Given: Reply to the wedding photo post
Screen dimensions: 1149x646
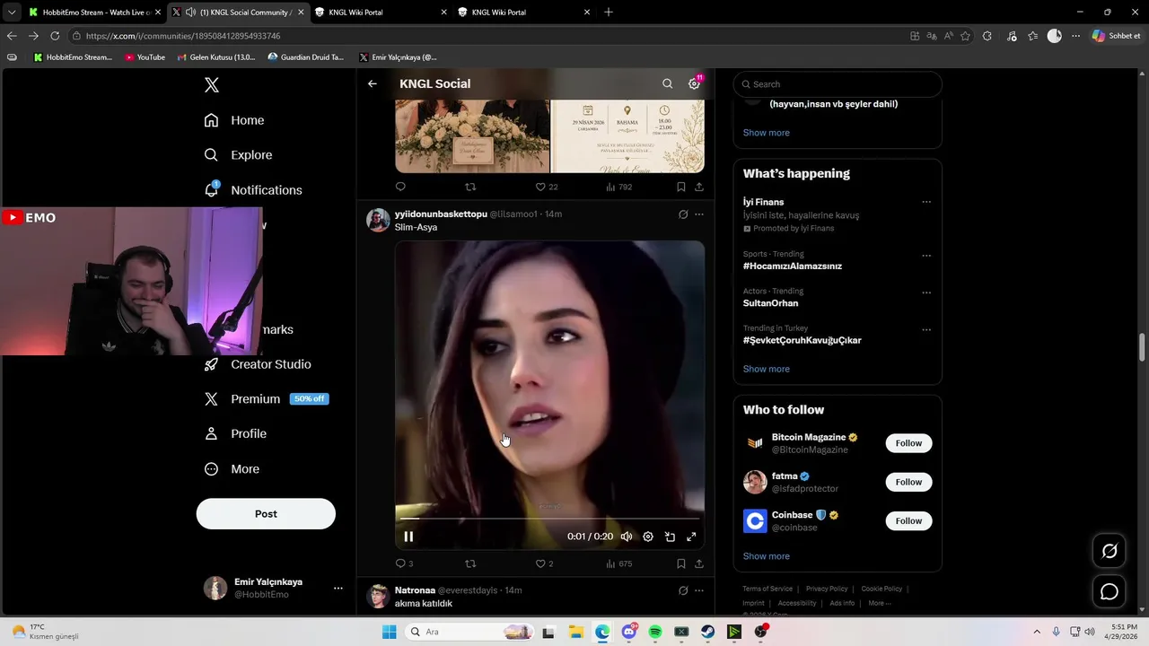Looking at the screenshot, I should 400,187.
